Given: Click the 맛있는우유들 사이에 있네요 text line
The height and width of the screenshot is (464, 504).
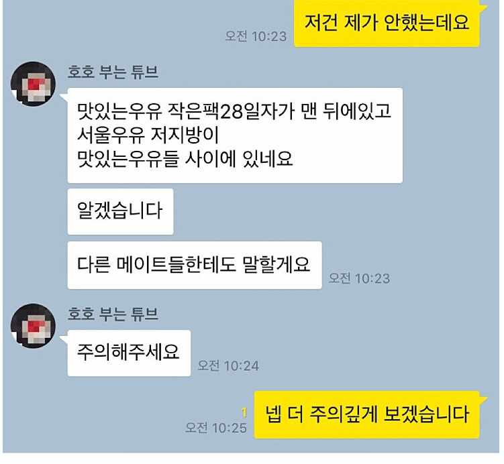Looking at the screenshot, I should point(185,159).
